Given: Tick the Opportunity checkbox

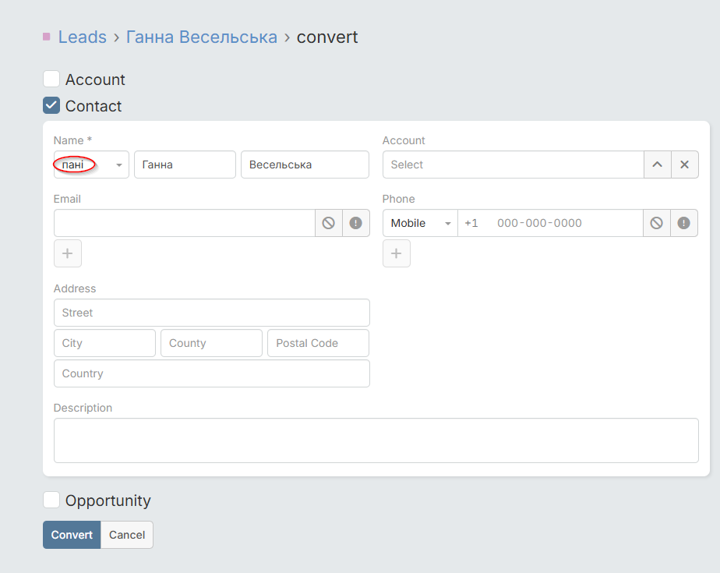Looking at the screenshot, I should coord(51,500).
